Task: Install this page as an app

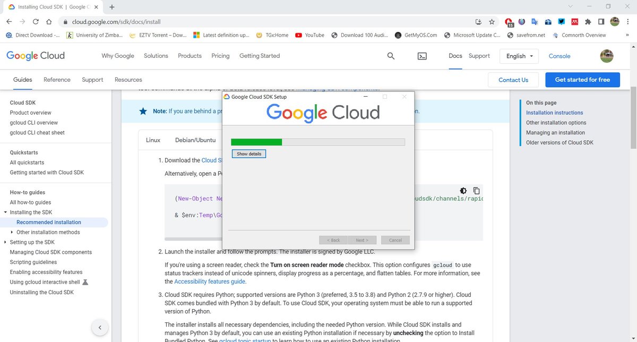Action: pos(478,22)
